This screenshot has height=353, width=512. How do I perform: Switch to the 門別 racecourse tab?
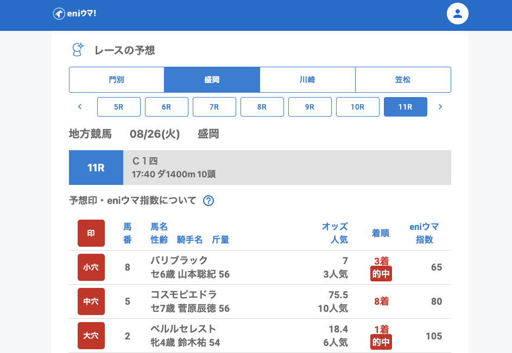[117, 80]
